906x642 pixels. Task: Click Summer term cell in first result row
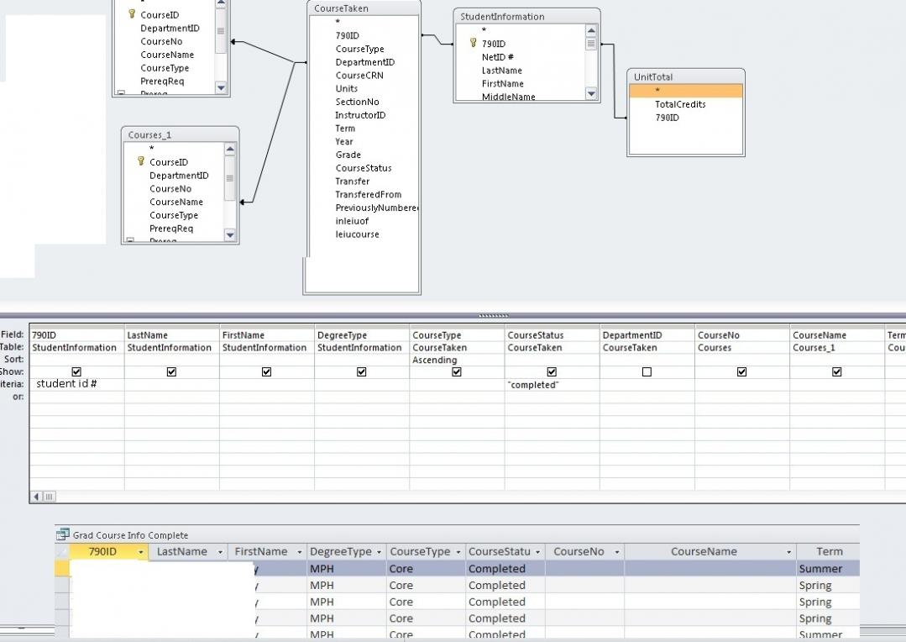pos(828,569)
